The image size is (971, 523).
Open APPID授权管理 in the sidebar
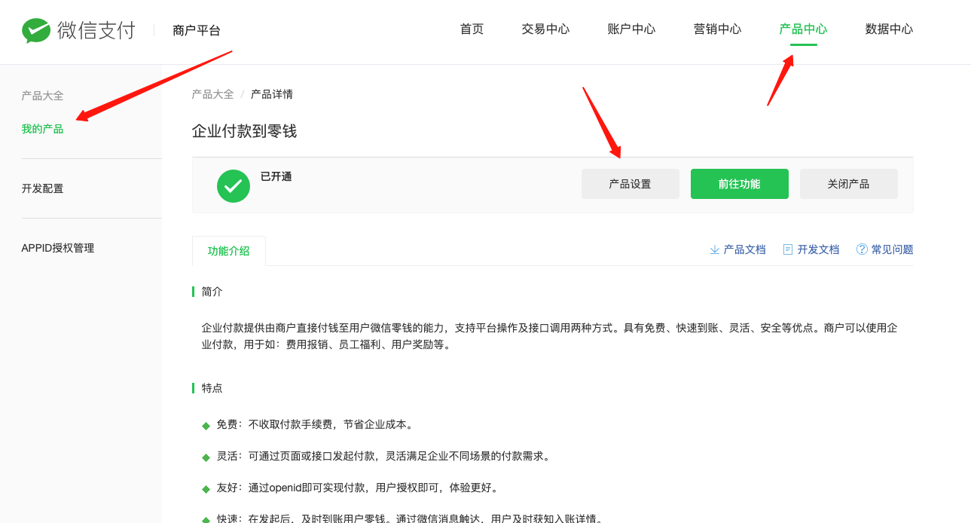[x=58, y=248]
